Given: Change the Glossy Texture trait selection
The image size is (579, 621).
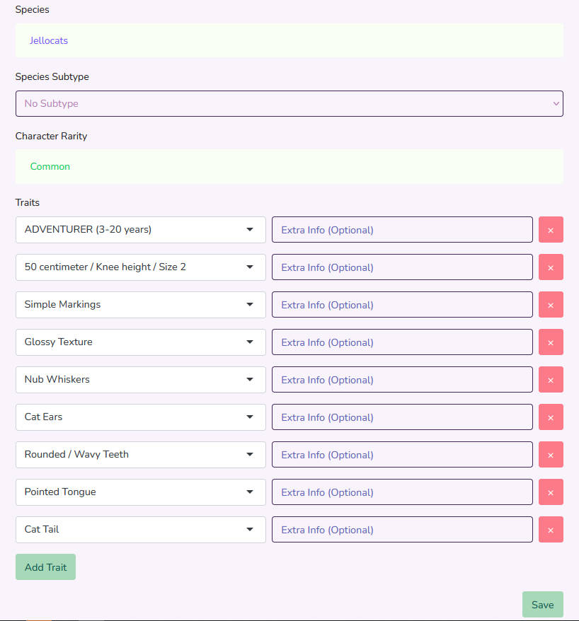Looking at the screenshot, I should pyautogui.click(x=140, y=342).
